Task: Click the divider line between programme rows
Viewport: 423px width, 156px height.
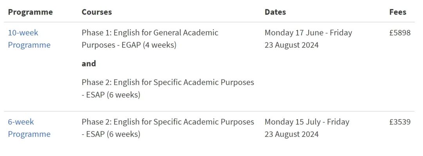Action: click(x=209, y=111)
